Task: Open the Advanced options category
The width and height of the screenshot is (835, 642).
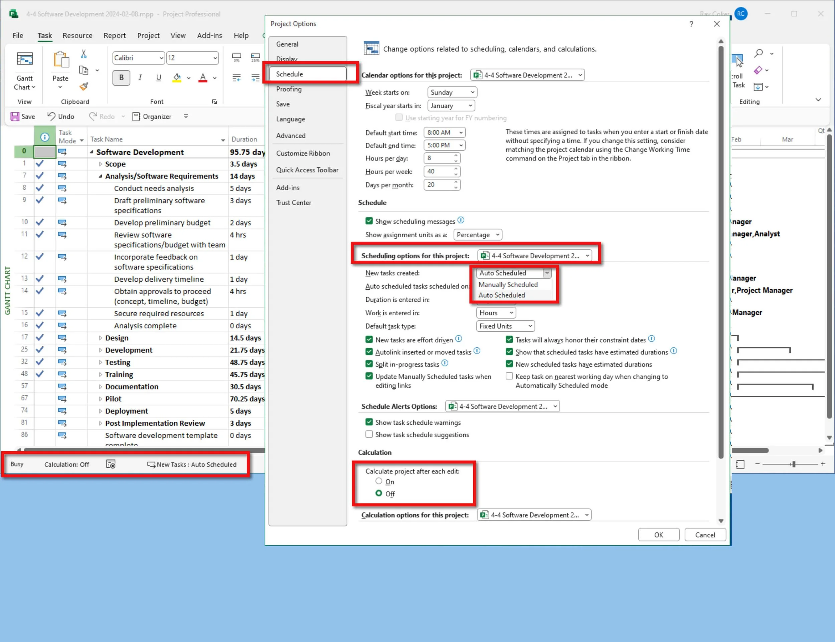Action: [x=291, y=135]
